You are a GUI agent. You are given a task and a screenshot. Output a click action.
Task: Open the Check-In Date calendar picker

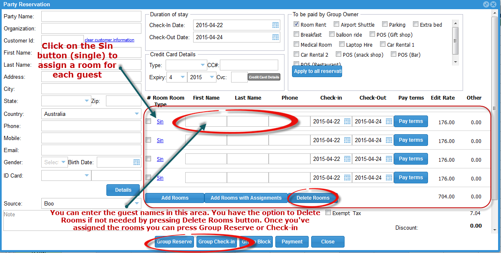(275, 25)
